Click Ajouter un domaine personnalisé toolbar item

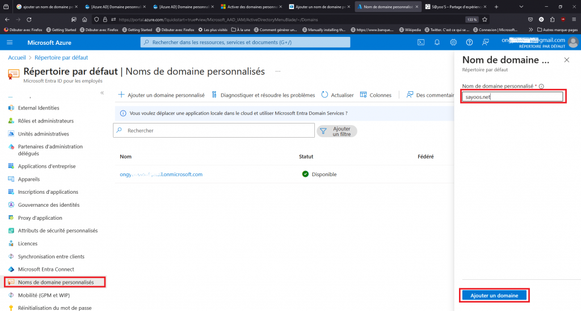pos(161,95)
